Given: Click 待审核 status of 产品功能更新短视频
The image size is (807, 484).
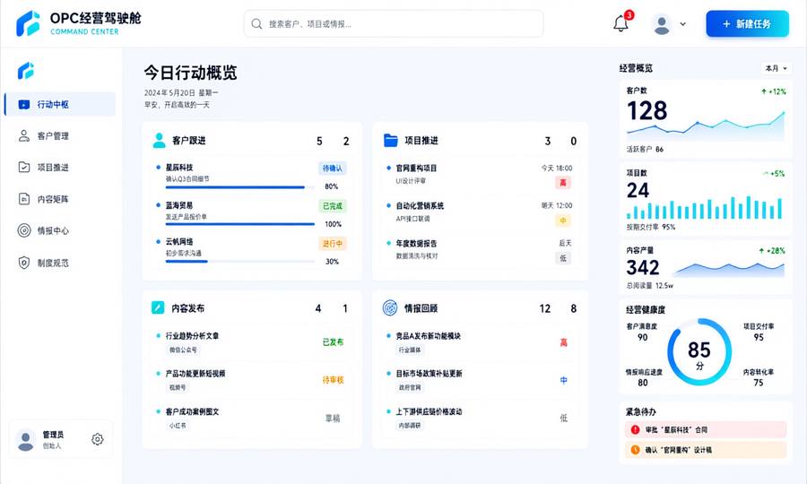Looking at the screenshot, I should 333,380.
